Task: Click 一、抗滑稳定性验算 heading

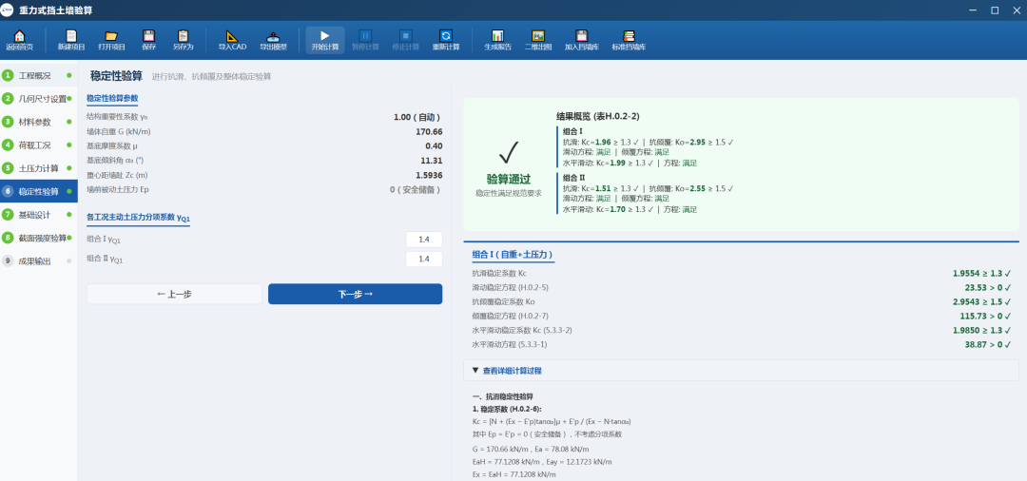Action: [x=503, y=397]
